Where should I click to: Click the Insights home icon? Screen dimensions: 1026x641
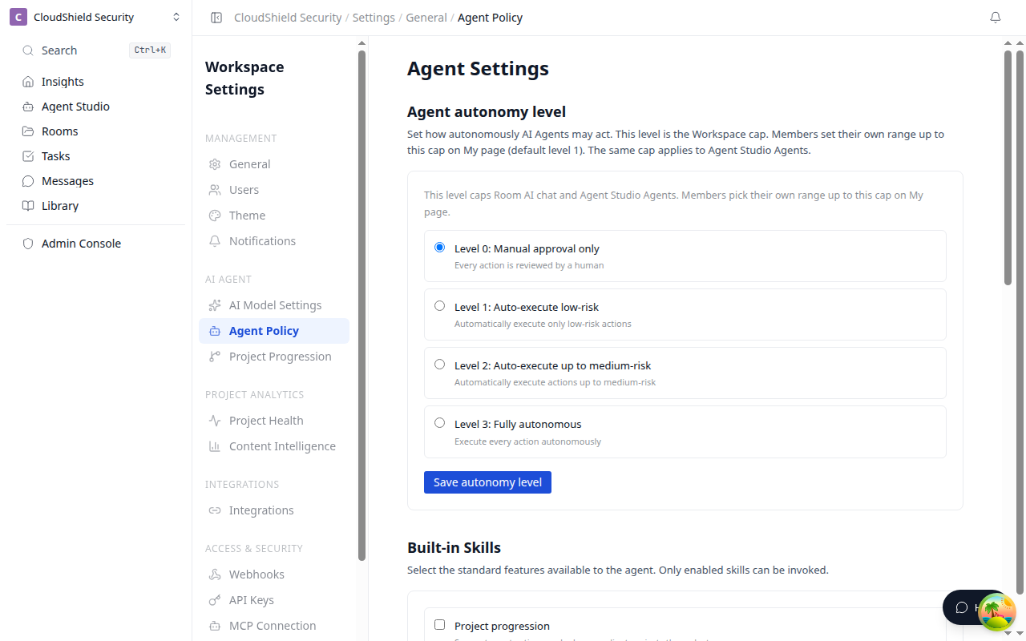coord(28,82)
